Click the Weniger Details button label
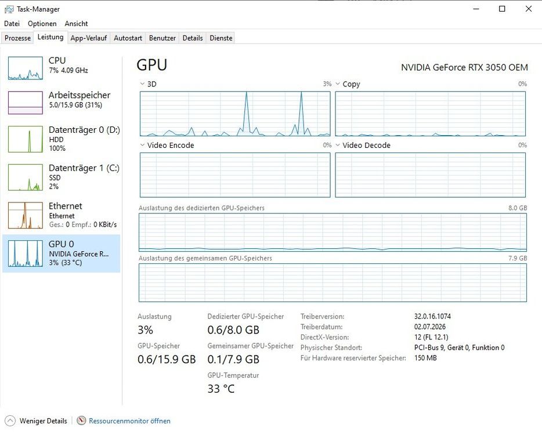Screen dimensions: 542x435 click(x=43, y=421)
